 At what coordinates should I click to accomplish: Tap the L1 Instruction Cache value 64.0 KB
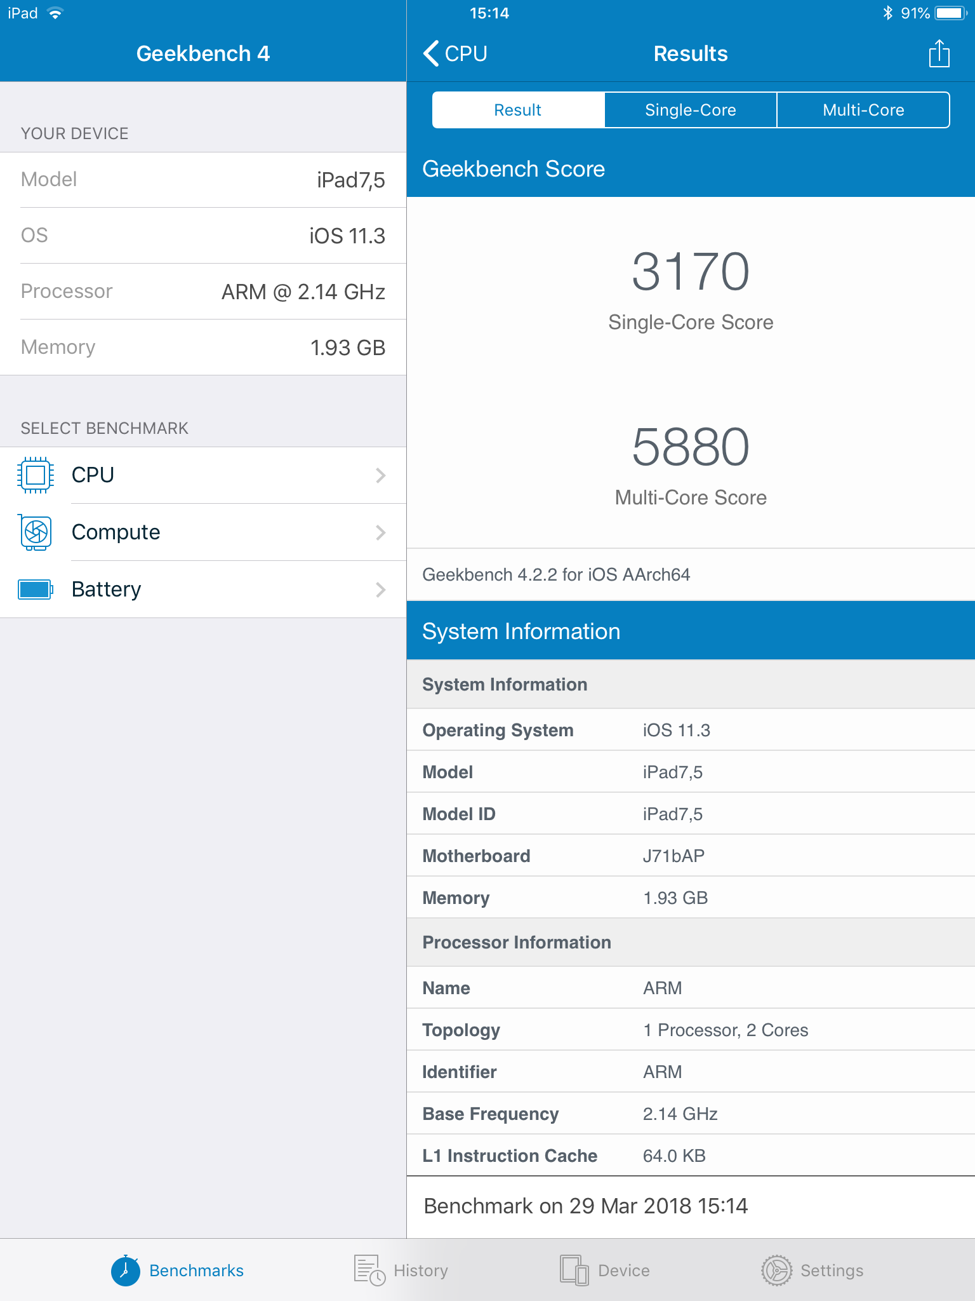[674, 1156]
